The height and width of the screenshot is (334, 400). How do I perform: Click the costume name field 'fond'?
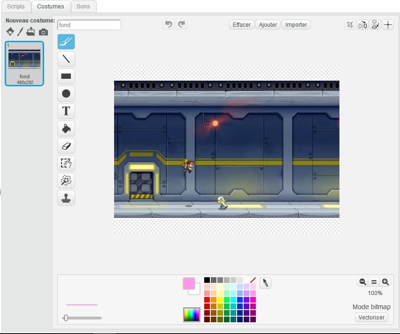[89, 25]
